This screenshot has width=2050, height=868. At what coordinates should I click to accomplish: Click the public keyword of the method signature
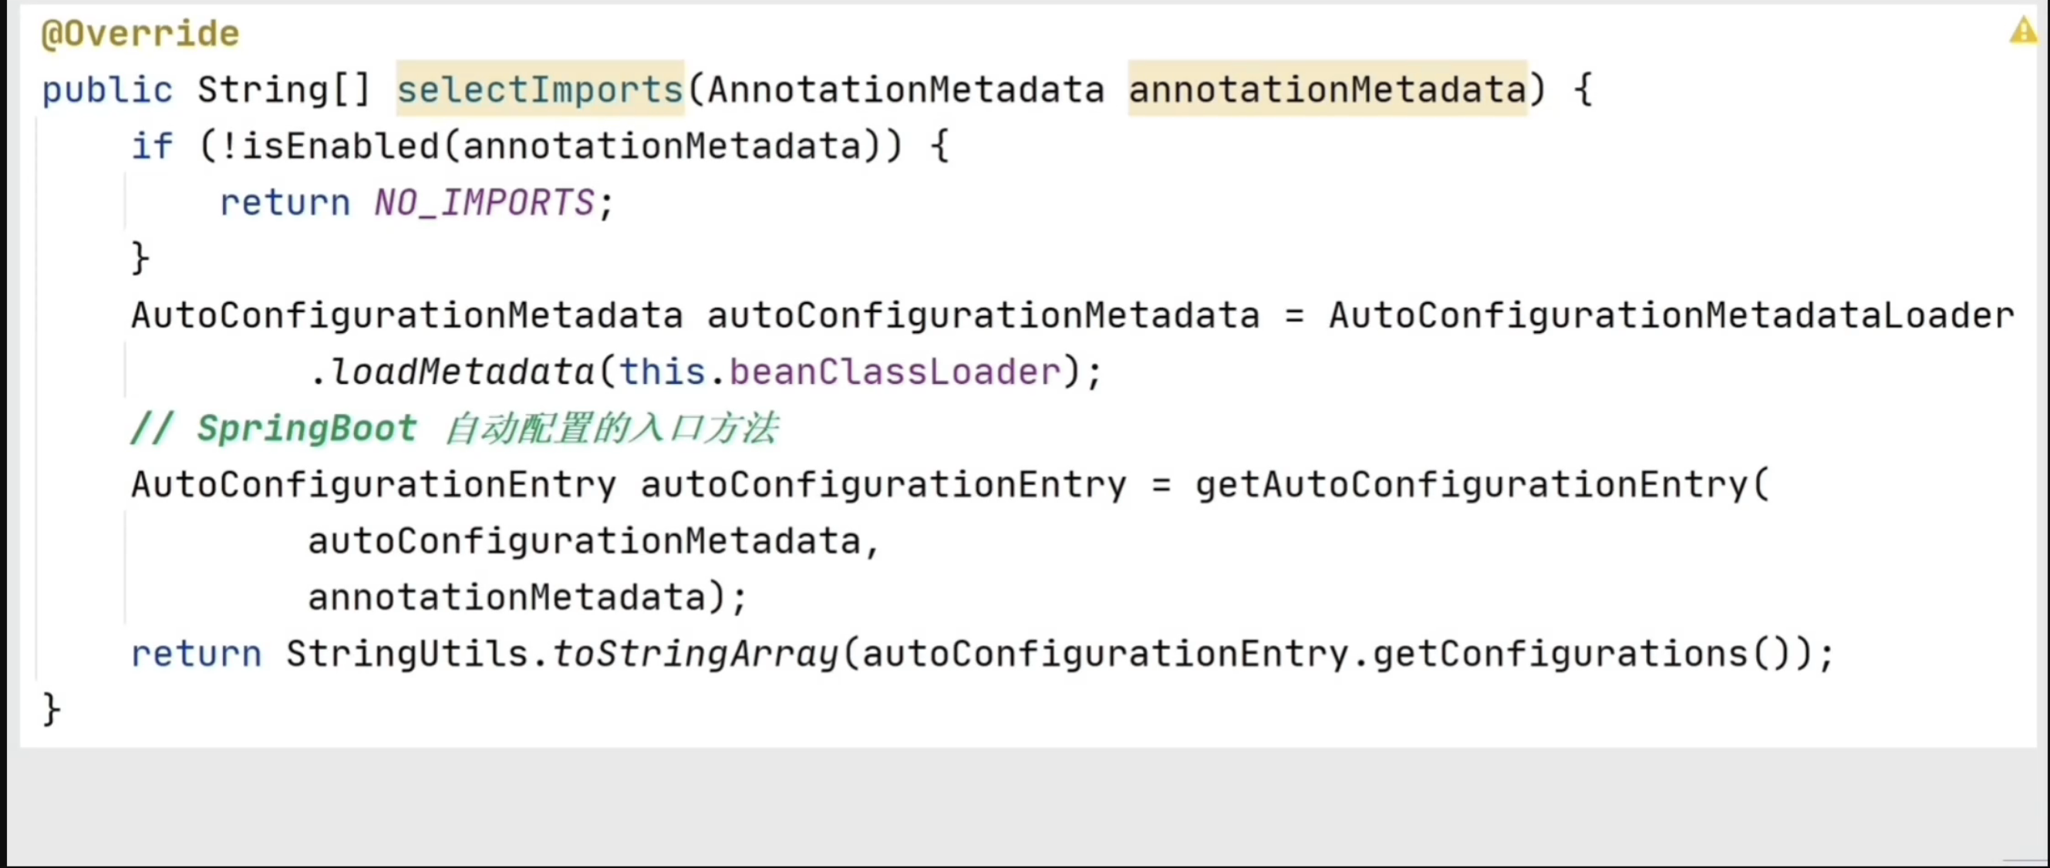(106, 89)
